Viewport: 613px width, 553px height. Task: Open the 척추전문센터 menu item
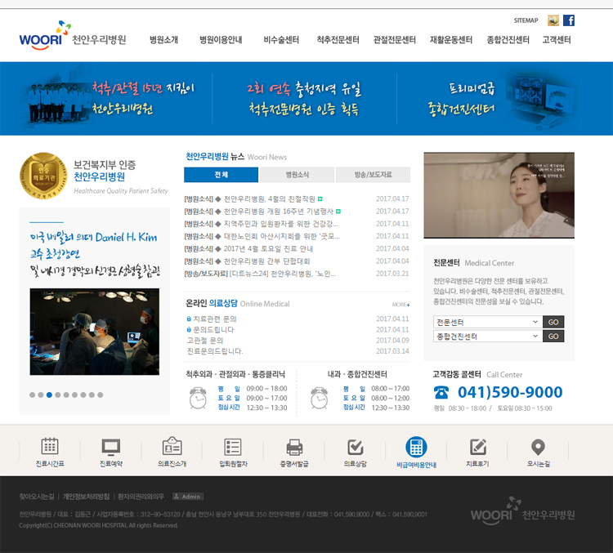click(x=338, y=40)
